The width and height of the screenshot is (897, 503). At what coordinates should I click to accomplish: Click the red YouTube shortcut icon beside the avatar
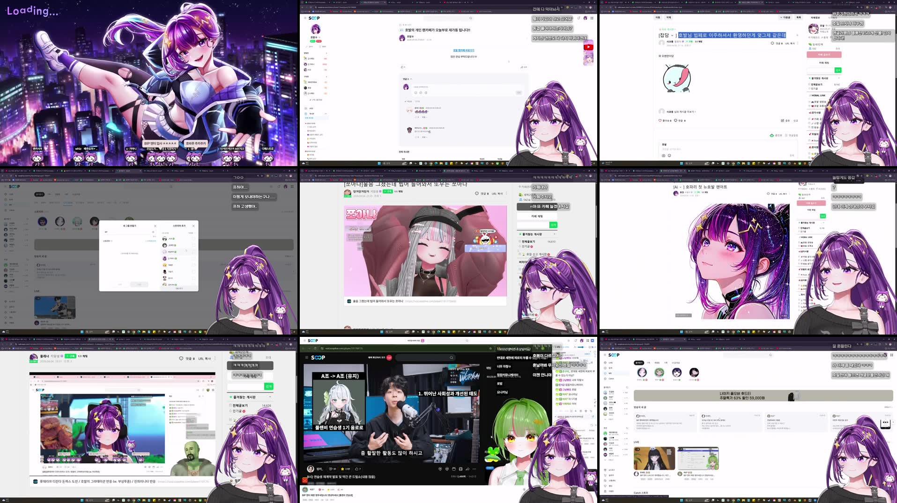(588, 46)
